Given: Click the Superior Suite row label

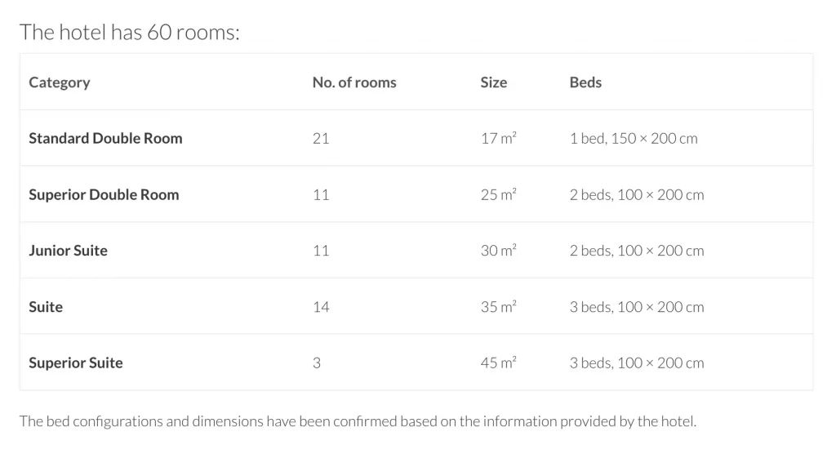Looking at the screenshot, I should pos(76,363).
